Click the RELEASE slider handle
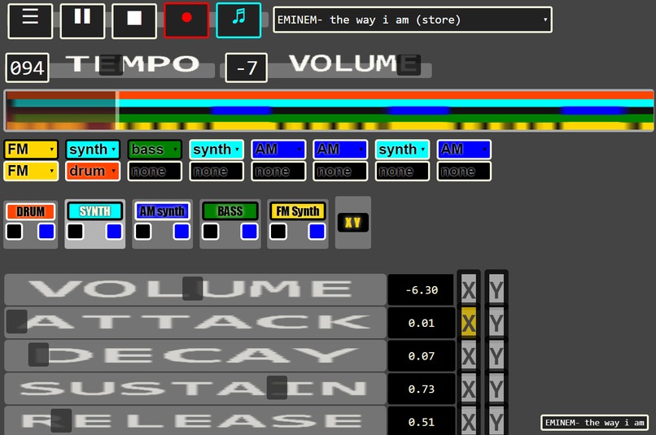This screenshot has height=435, width=656. pos(61,420)
